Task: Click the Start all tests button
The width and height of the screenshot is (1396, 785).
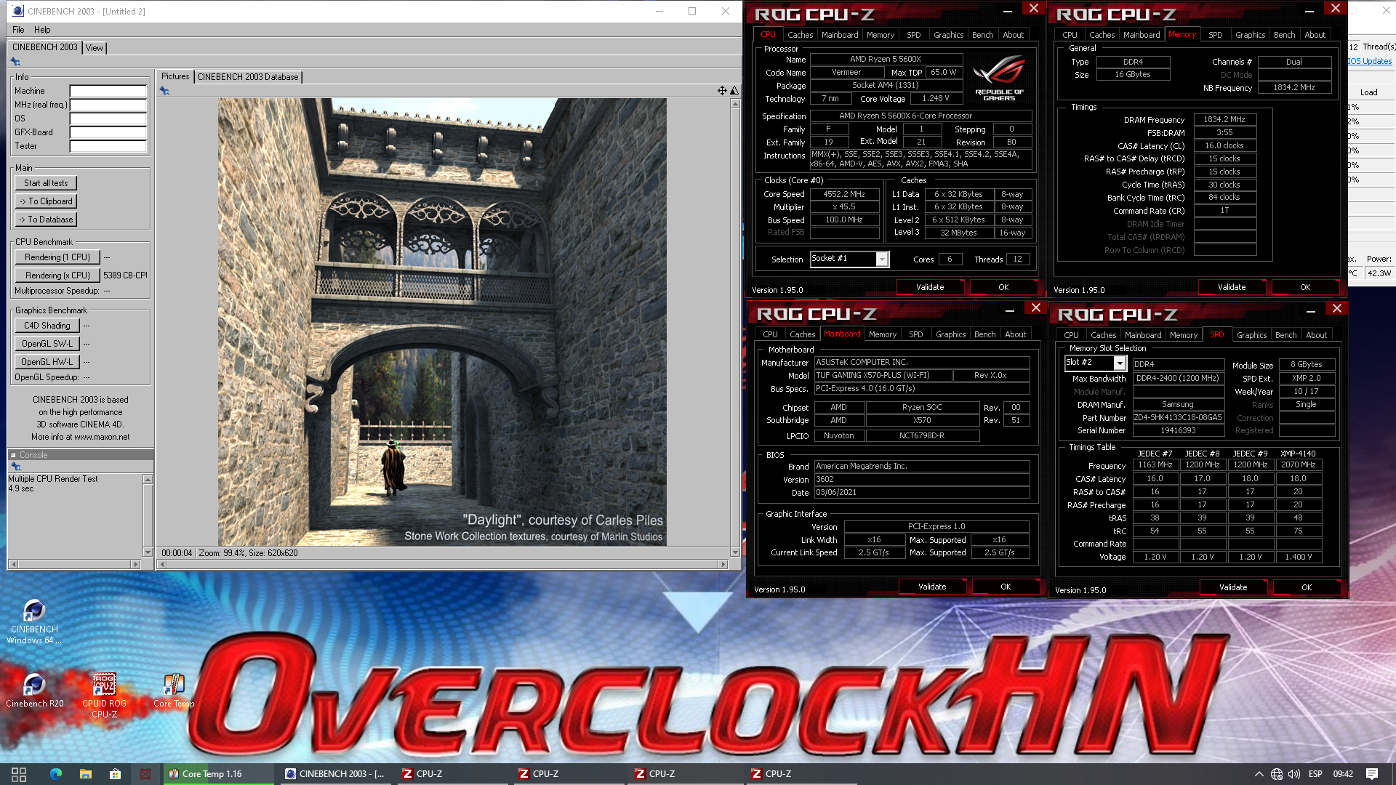Action: coord(46,183)
